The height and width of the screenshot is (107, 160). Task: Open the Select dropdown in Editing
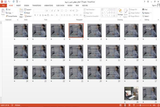146,16
